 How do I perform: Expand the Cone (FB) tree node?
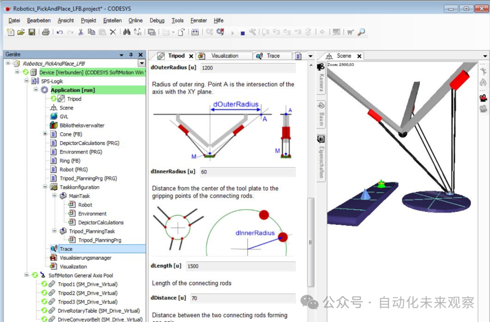coord(45,134)
